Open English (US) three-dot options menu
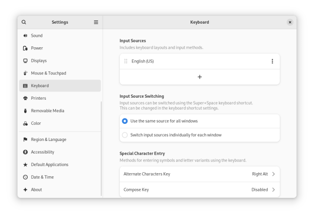314x217 pixels. tap(272, 61)
